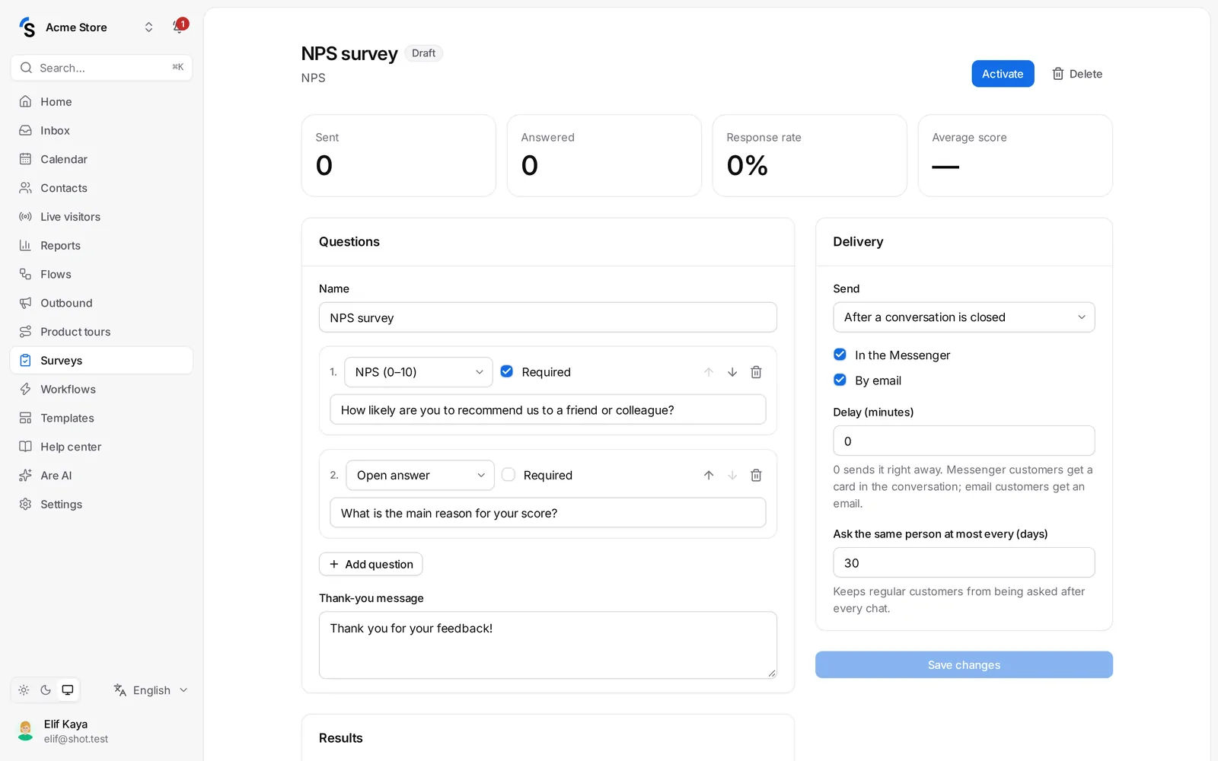Screen dimensions: 1218x761
Task: Switch to dark theme moon icon
Action: point(46,690)
